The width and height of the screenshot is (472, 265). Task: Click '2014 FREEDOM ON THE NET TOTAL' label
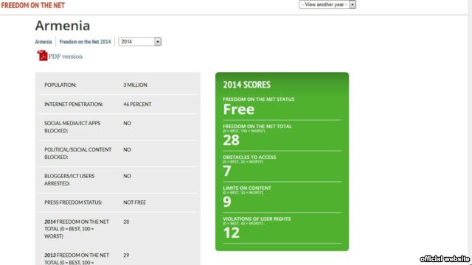[x=77, y=229]
